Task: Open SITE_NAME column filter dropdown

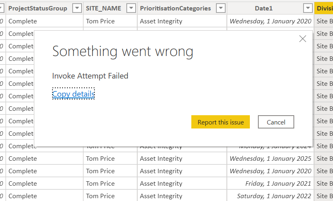Action: coord(131,8)
